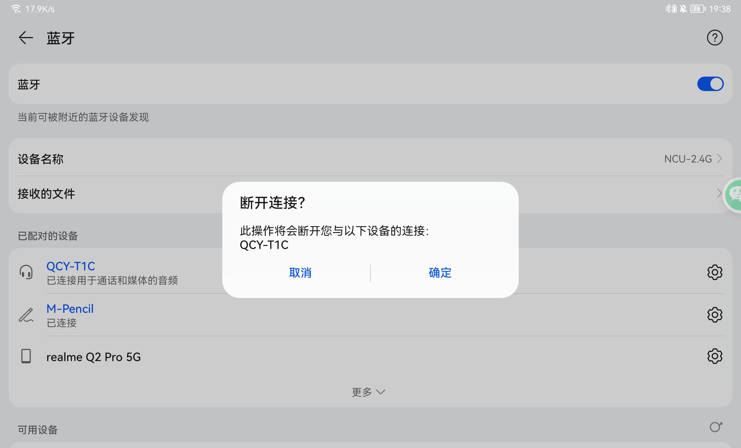Tap the pencil icon of M-Pencil

pyautogui.click(x=26, y=315)
